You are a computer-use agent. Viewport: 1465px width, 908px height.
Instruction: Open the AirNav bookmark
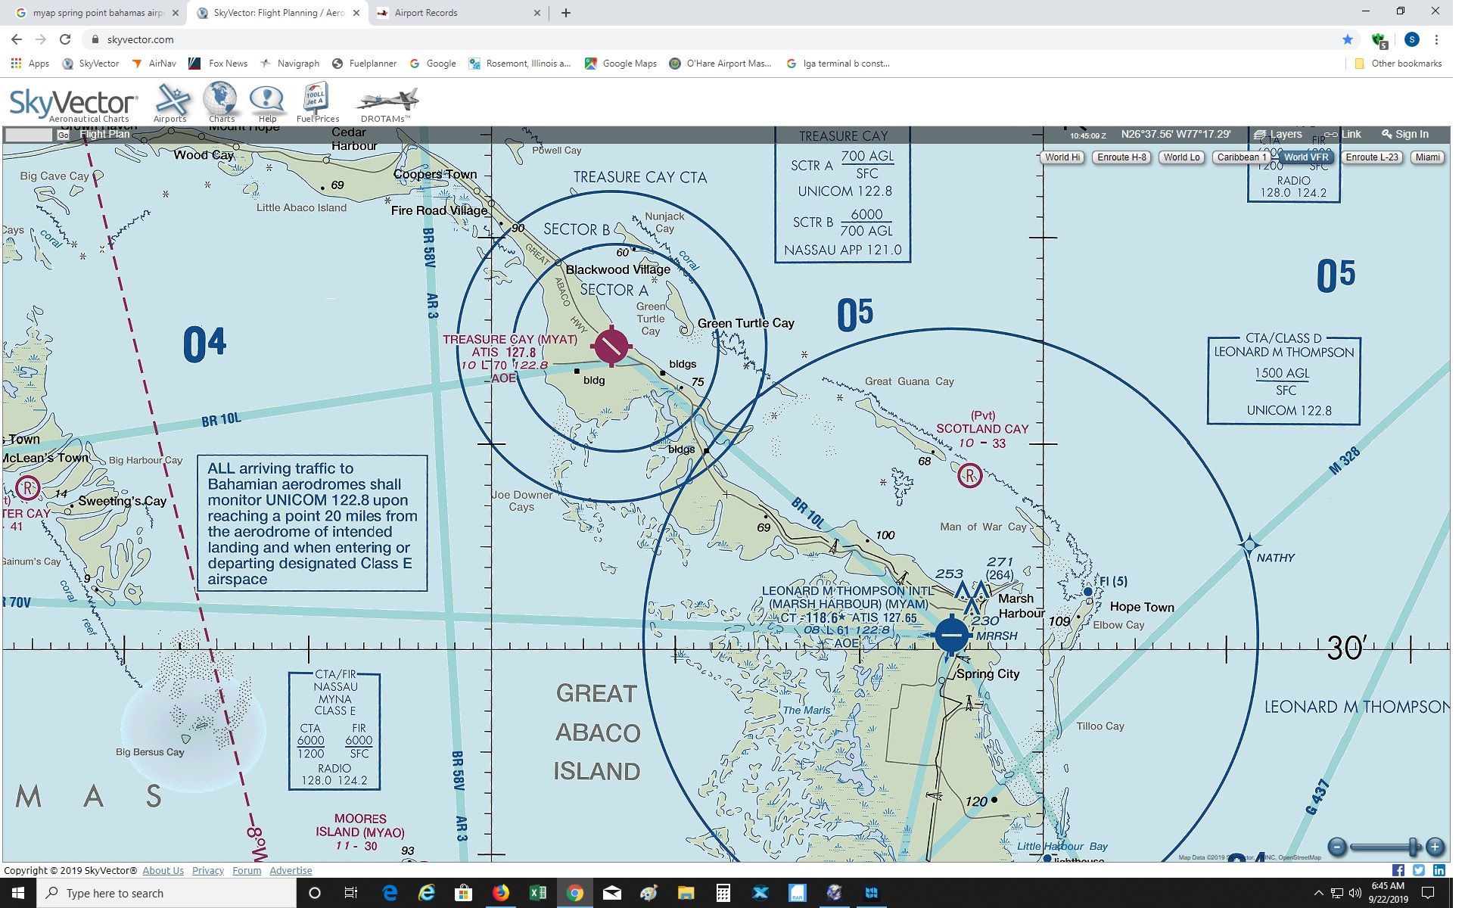(154, 64)
